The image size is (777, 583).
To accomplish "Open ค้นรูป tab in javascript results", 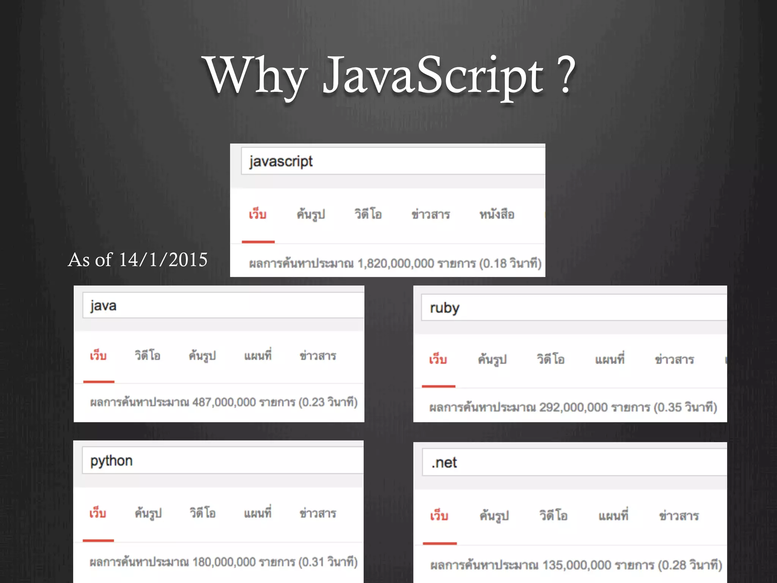I will [311, 214].
